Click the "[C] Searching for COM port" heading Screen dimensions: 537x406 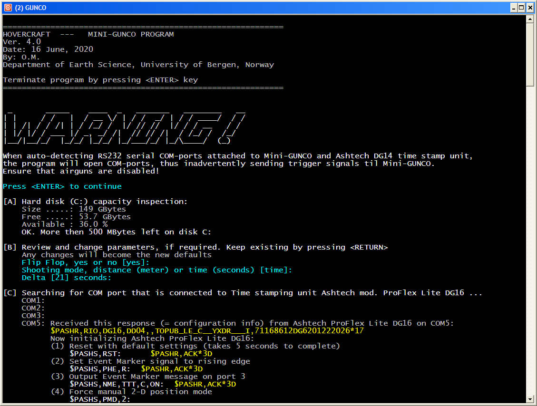coord(243,293)
